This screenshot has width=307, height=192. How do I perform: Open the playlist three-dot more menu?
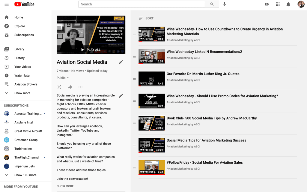[x=80, y=87]
